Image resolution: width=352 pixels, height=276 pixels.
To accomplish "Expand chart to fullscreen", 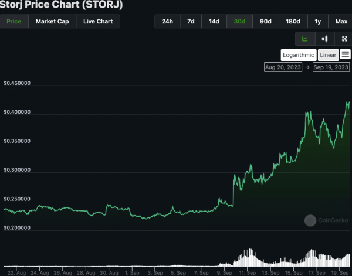I will [x=344, y=39].
